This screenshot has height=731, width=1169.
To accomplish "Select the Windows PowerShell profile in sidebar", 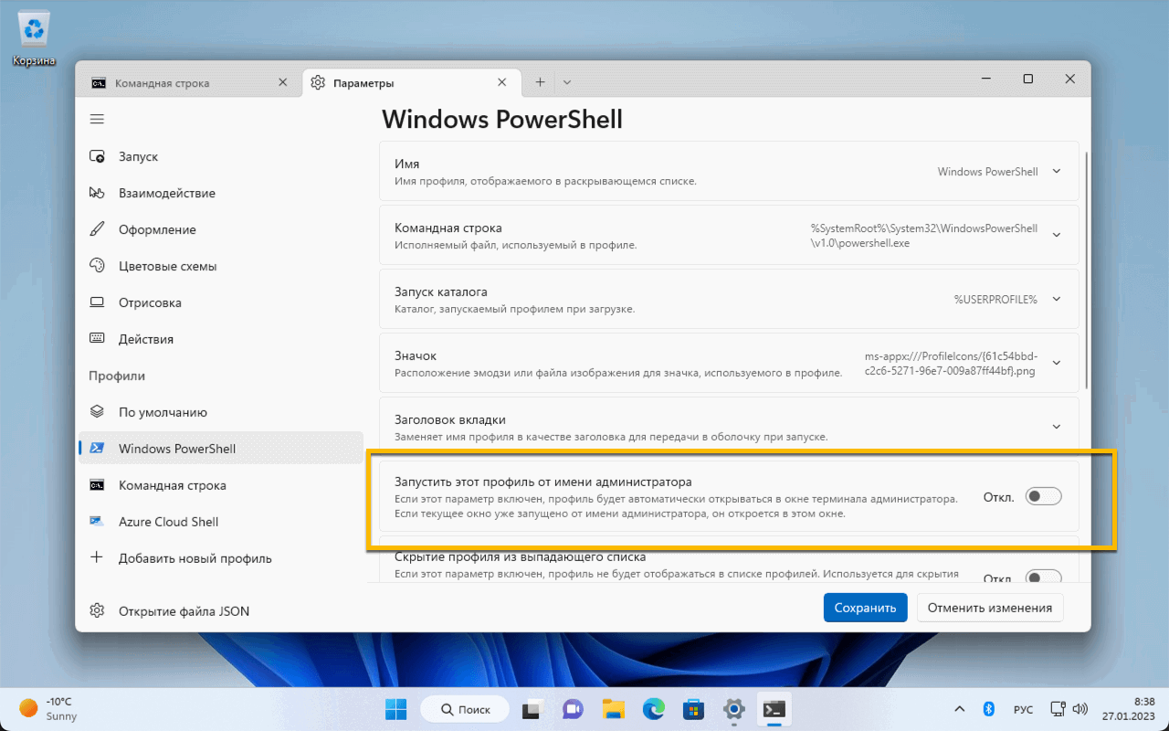I will (221, 449).
